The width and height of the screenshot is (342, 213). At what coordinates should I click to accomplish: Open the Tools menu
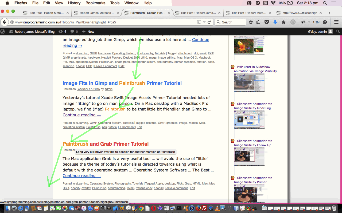click(x=115, y=3)
